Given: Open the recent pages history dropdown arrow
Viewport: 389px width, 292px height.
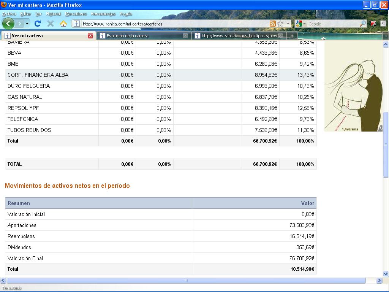Looking at the screenshot, I should (27, 24).
